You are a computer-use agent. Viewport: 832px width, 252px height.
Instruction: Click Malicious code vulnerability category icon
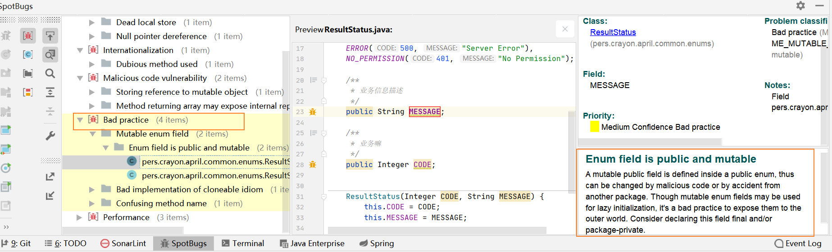click(93, 78)
